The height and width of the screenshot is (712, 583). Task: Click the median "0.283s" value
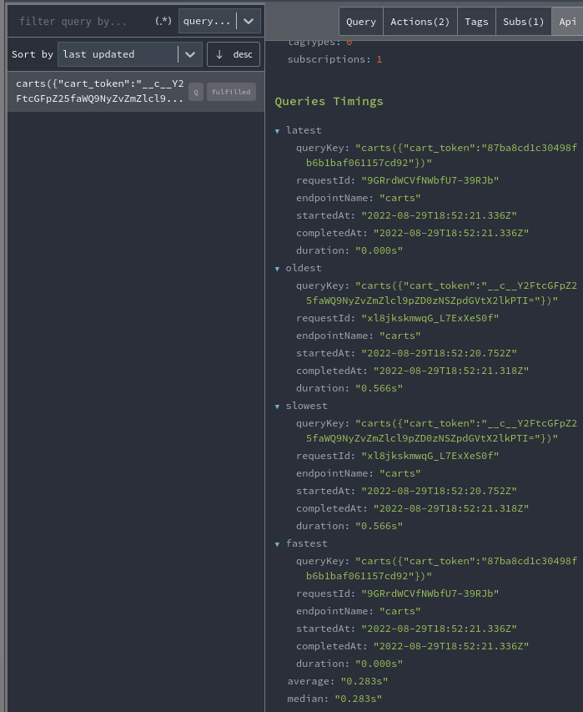pyautogui.click(x=359, y=699)
